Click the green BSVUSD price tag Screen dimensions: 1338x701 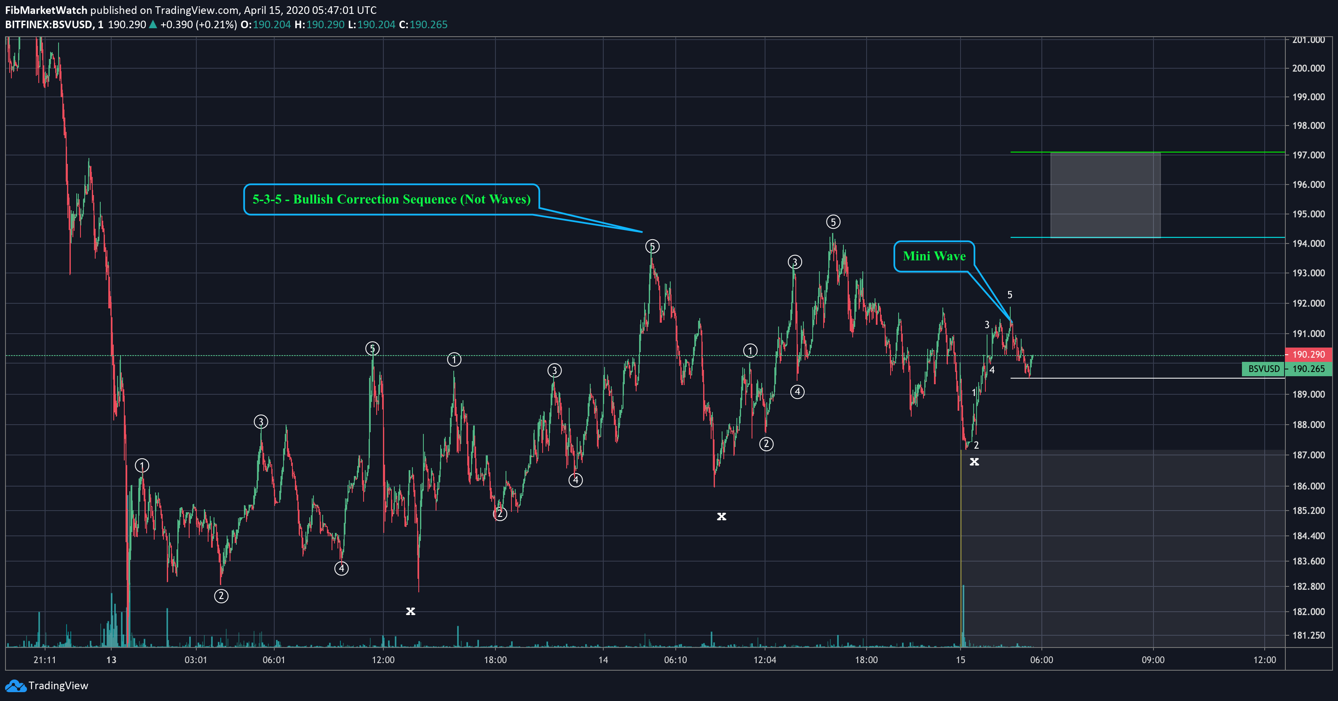point(1263,369)
